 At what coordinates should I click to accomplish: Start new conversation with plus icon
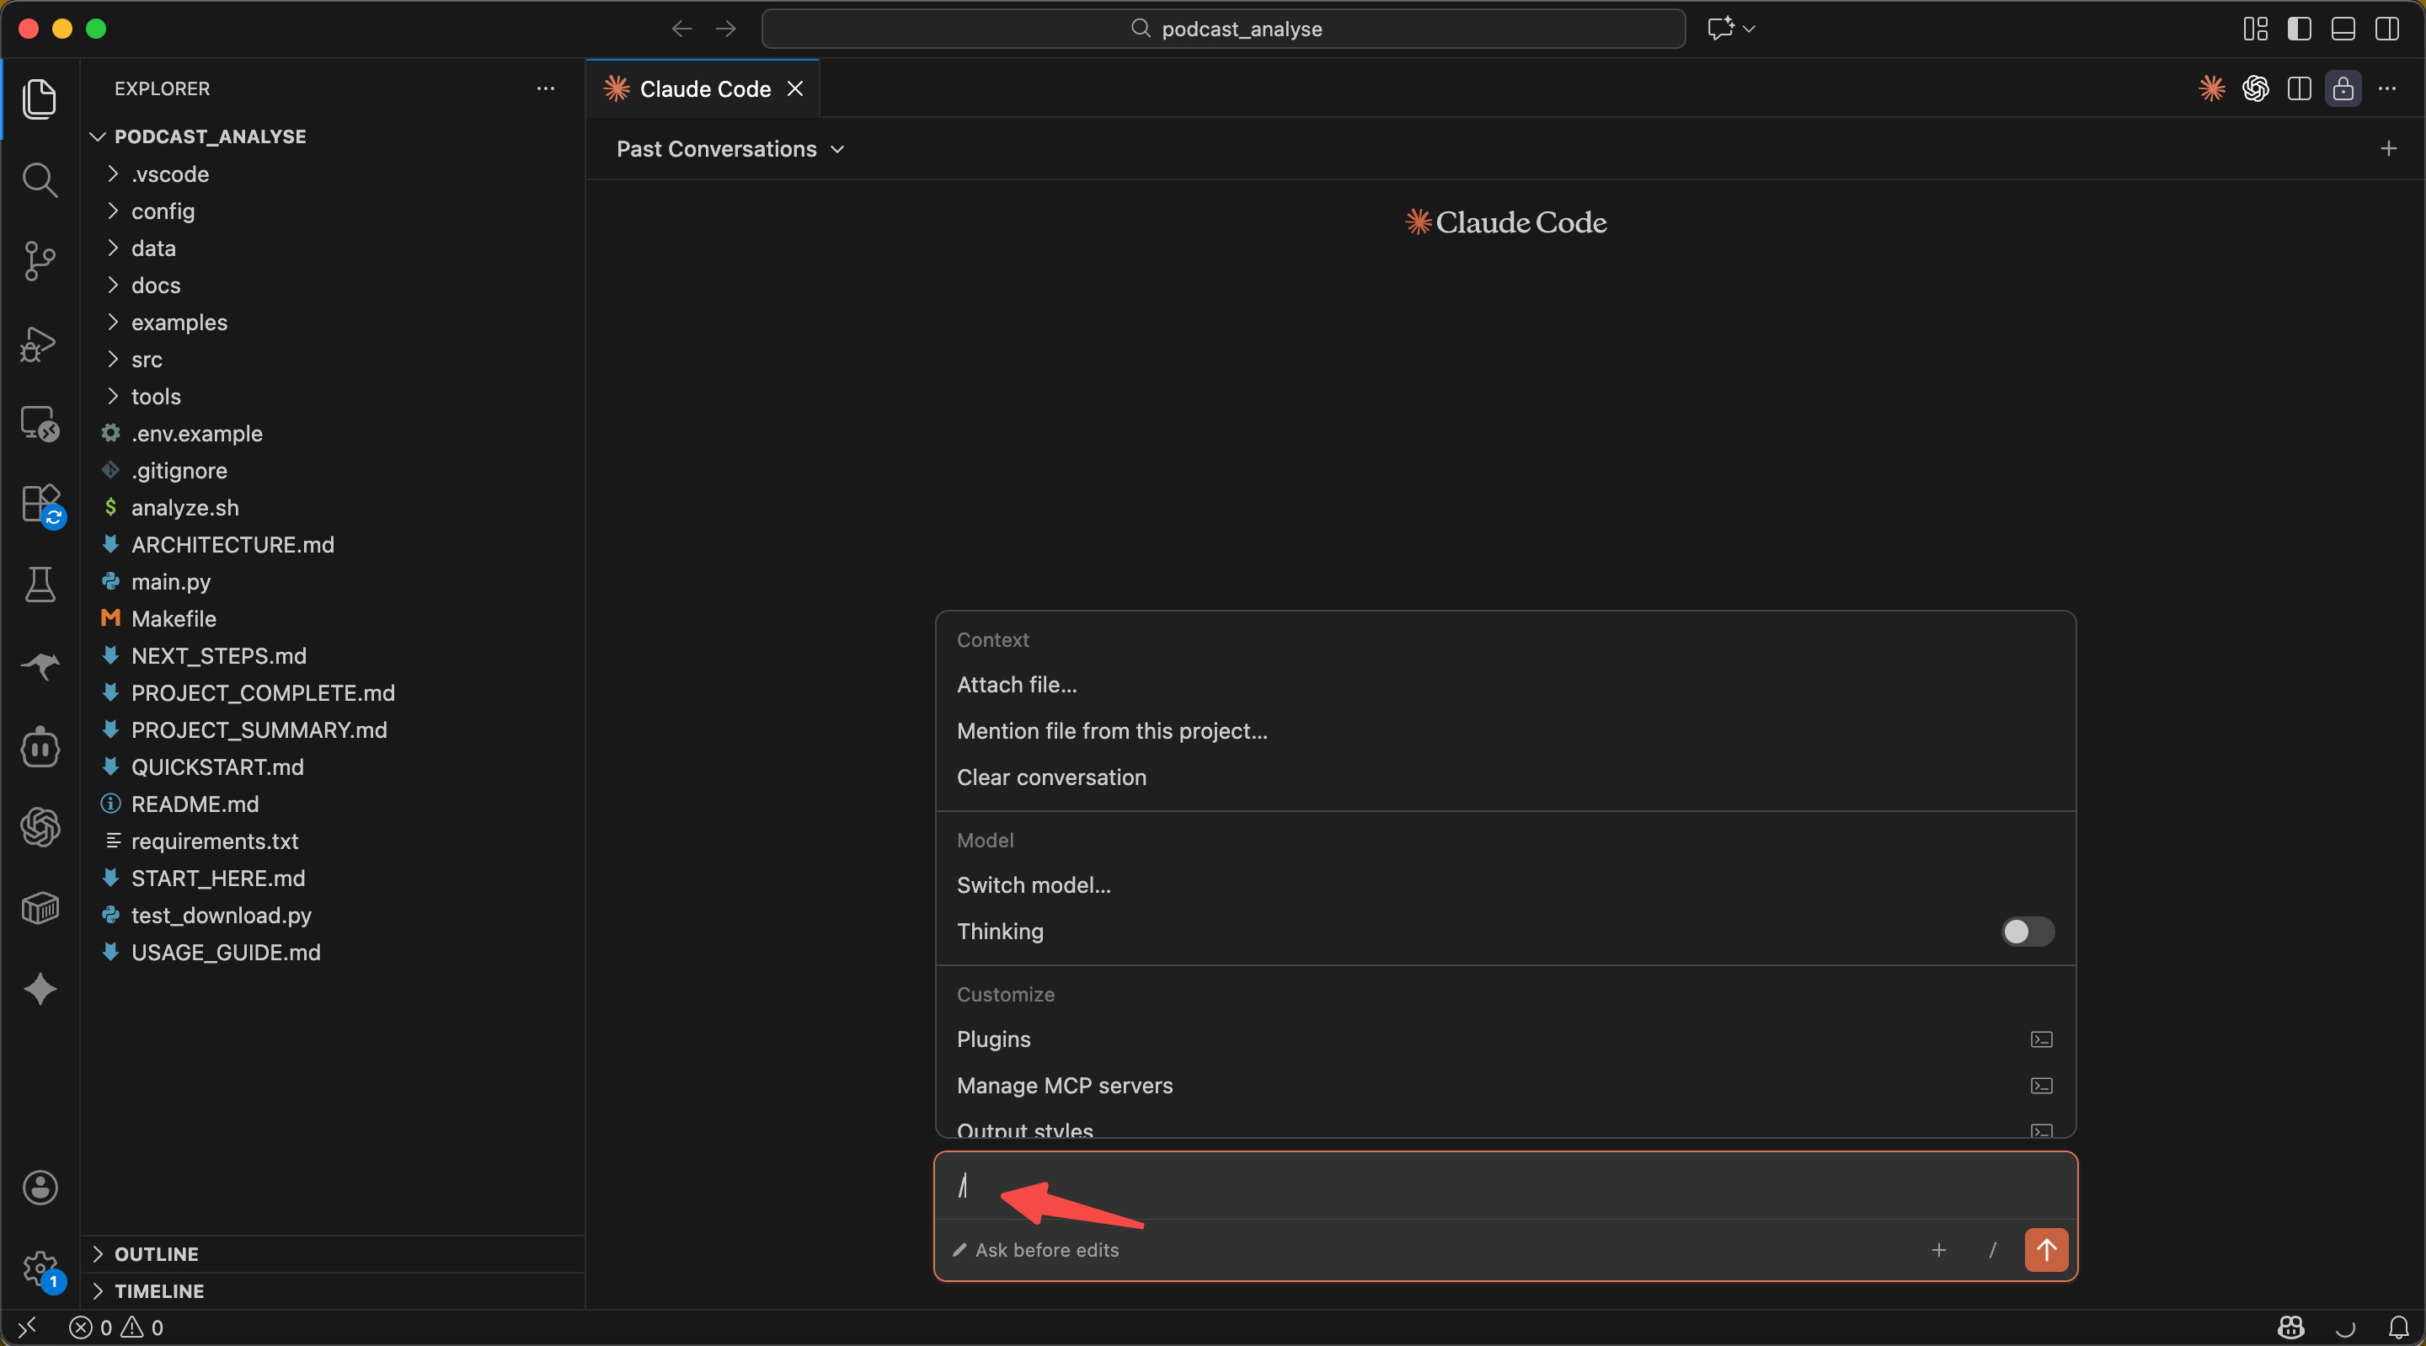tap(2388, 148)
